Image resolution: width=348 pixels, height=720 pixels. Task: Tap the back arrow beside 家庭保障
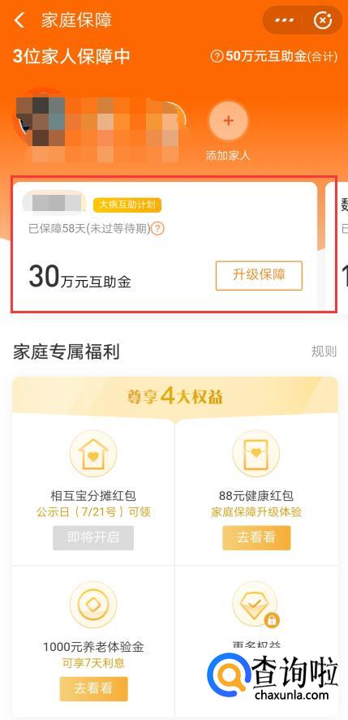(x=19, y=20)
